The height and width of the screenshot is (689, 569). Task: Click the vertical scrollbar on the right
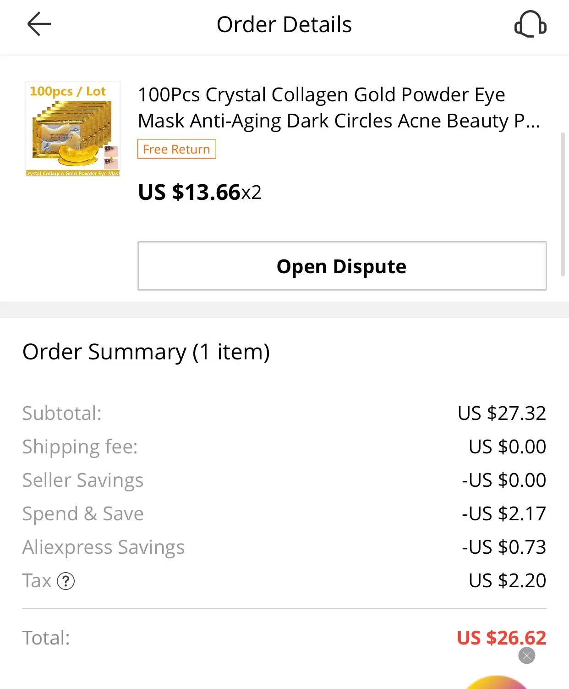tap(563, 204)
